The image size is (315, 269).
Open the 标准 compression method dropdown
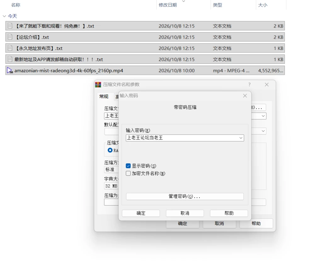(x=111, y=170)
